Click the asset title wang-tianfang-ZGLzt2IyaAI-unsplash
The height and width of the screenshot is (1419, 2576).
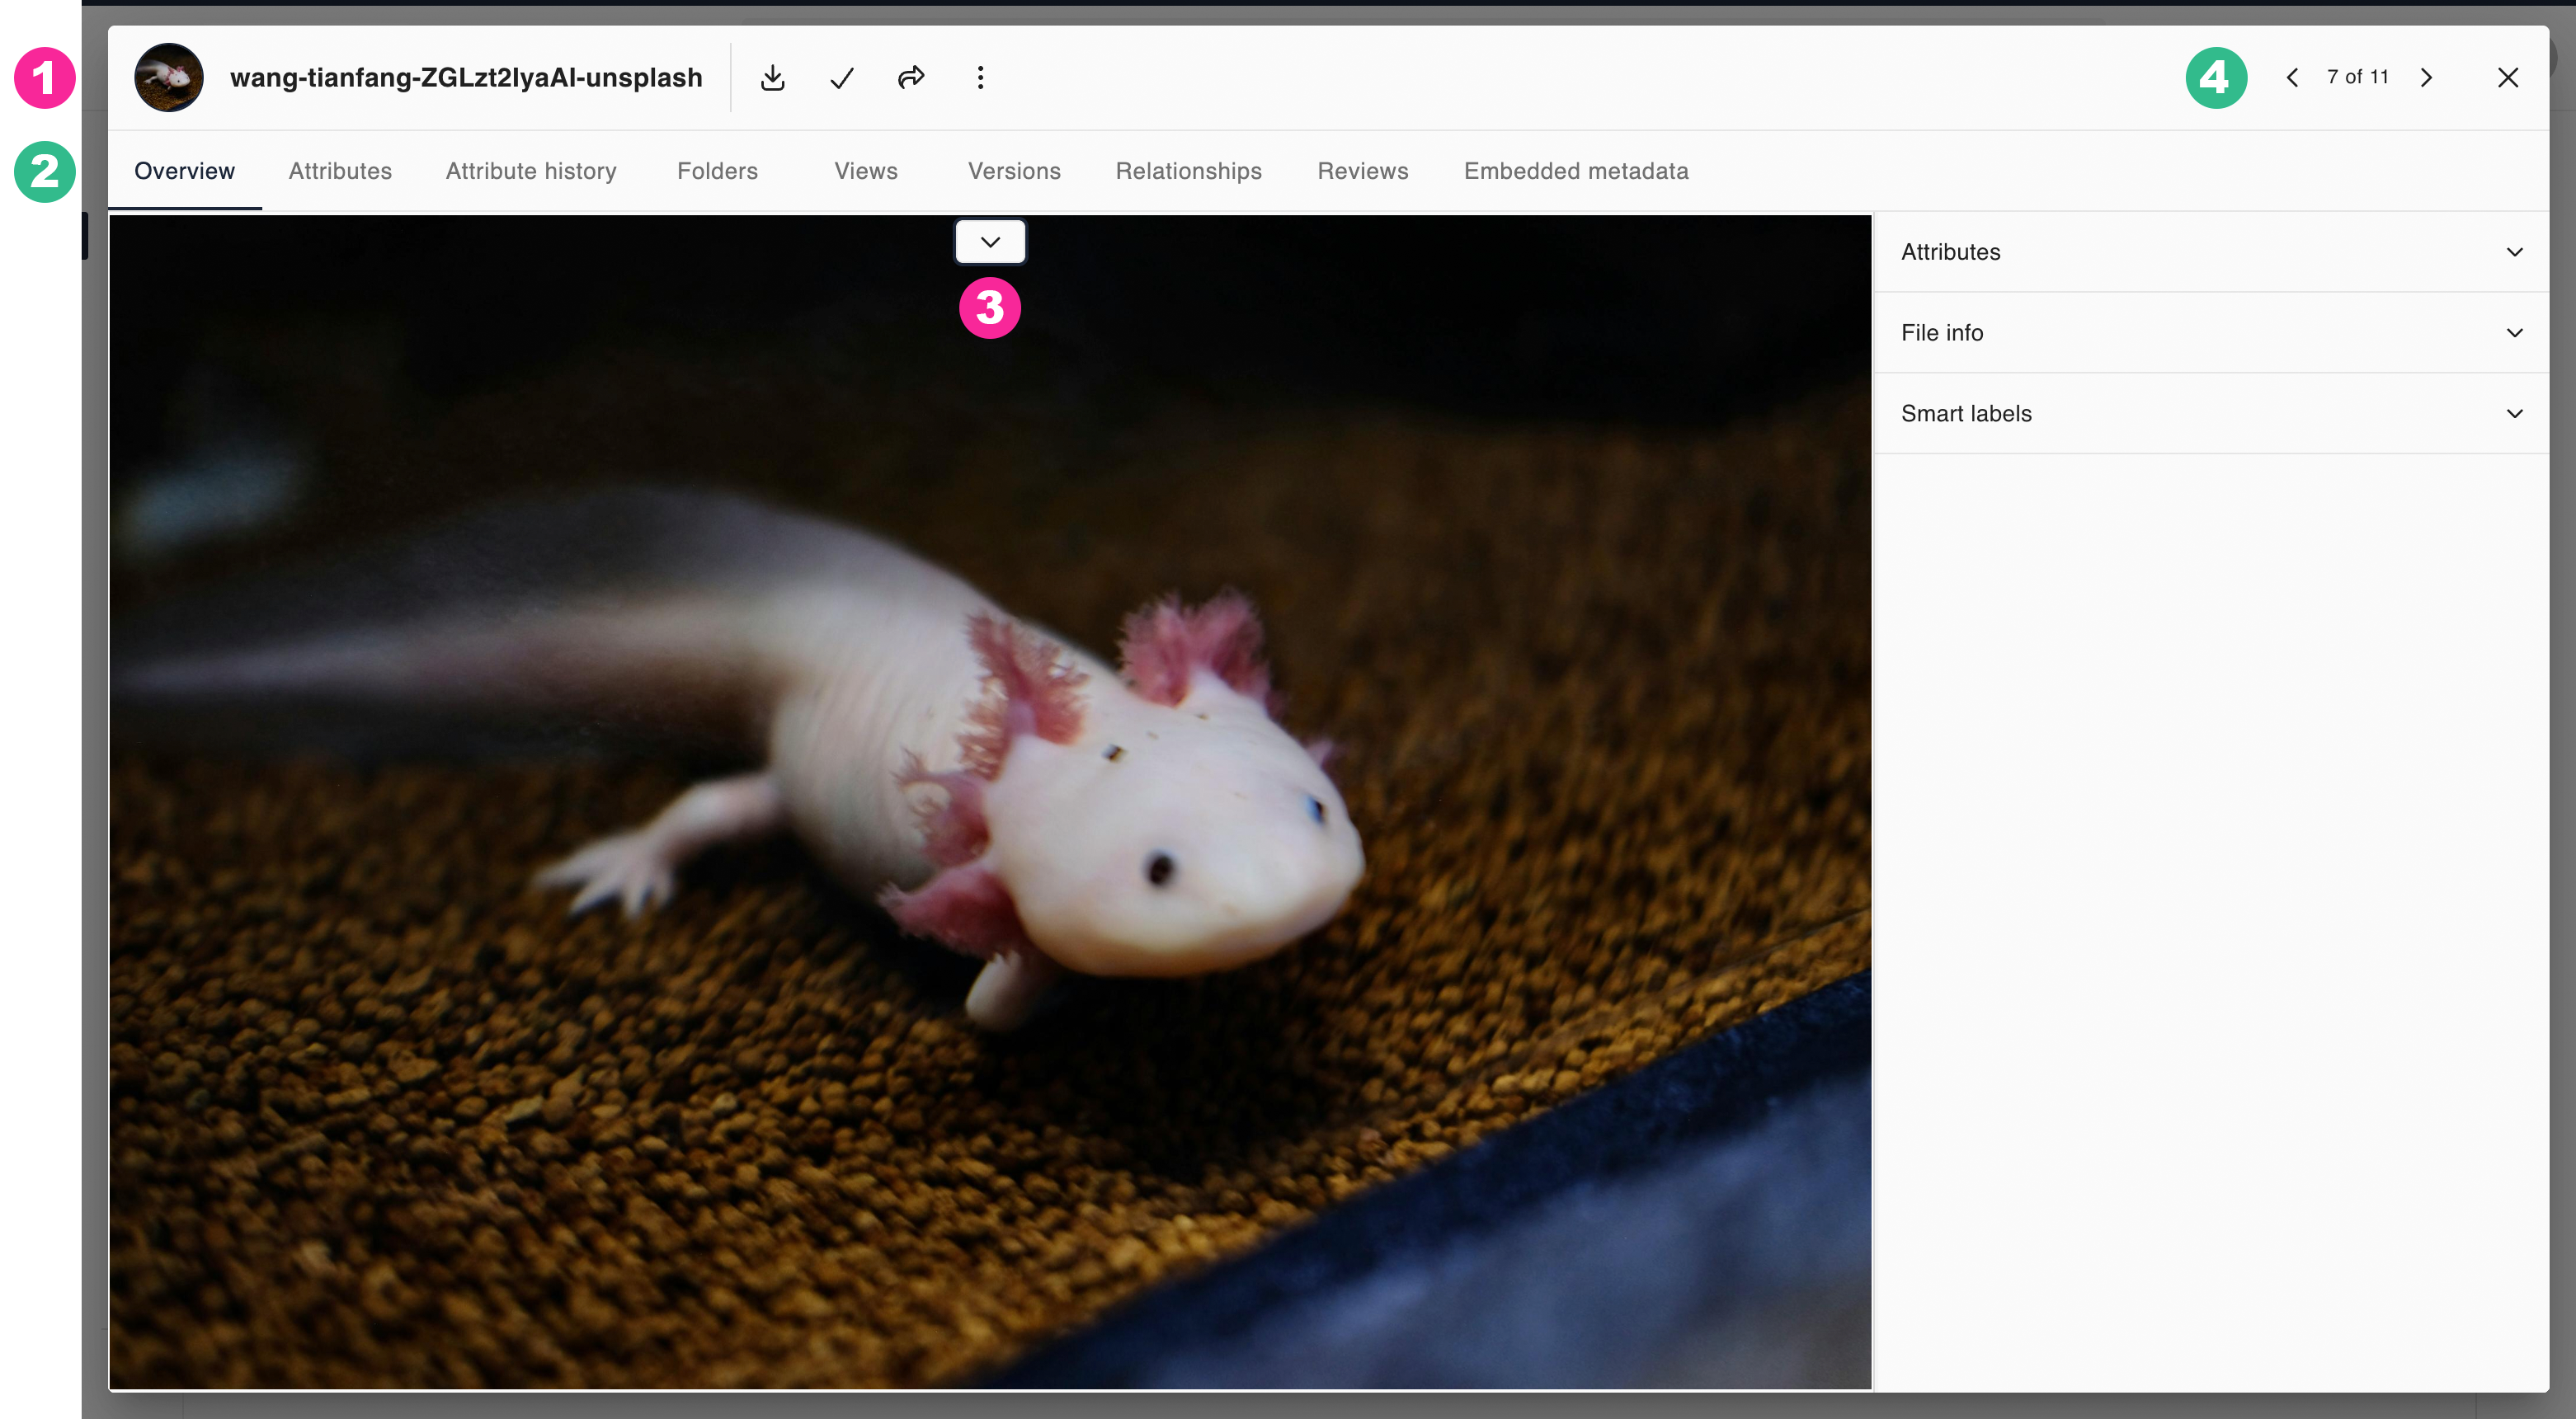coord(466,78)
